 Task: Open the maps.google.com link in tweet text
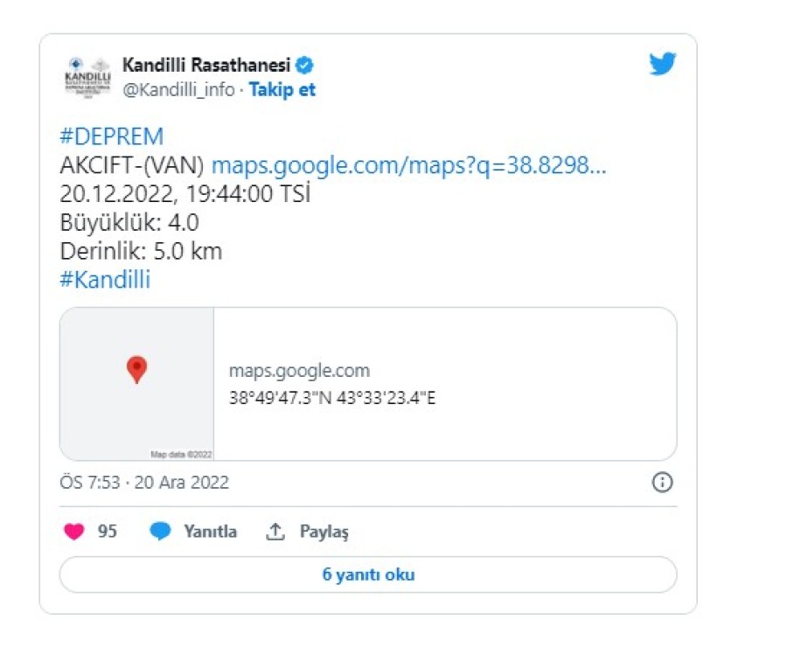tap(408, 165)
